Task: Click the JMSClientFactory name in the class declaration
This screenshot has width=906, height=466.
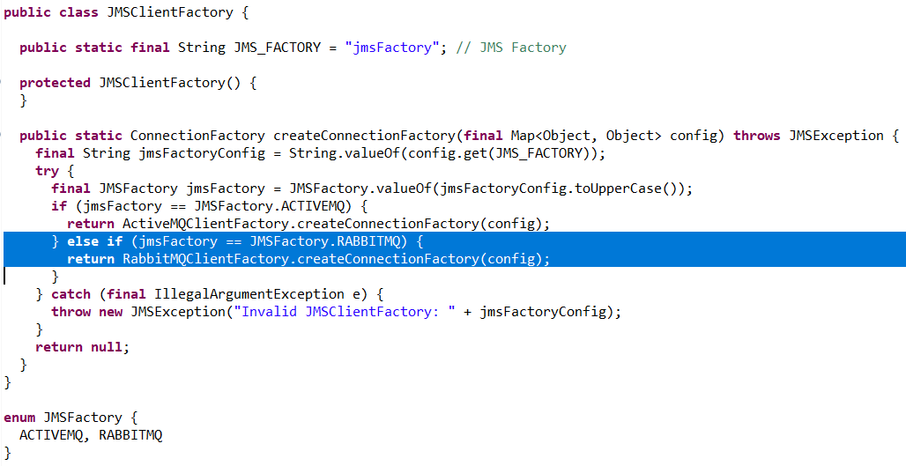Action: [x=170, y=12]
